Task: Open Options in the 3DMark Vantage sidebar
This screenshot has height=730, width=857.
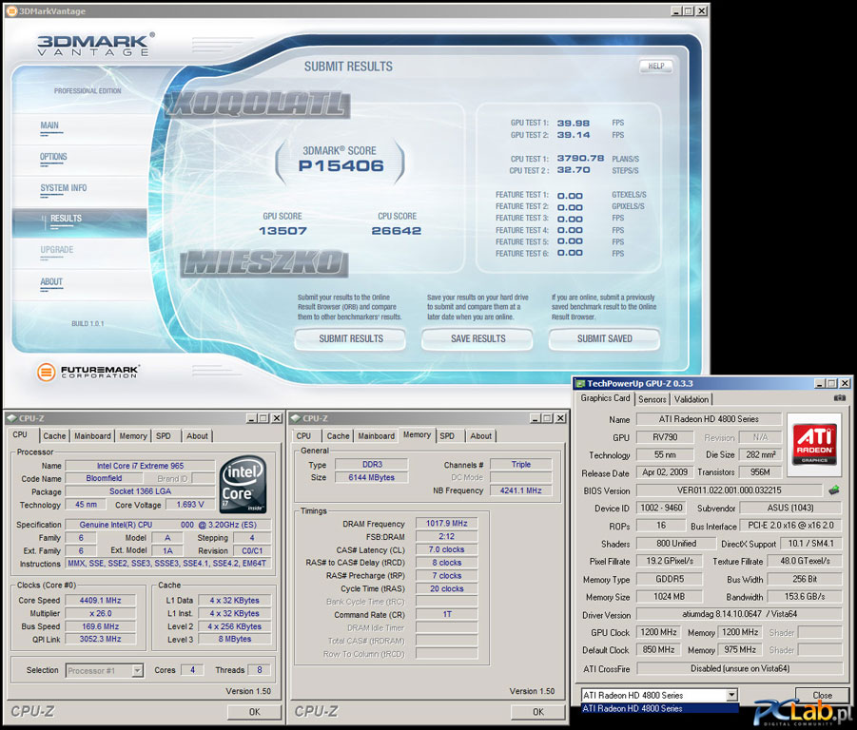Action: click(53, 157)
